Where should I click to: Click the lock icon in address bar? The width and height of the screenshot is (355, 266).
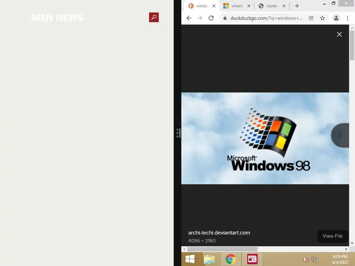point(225,18)
